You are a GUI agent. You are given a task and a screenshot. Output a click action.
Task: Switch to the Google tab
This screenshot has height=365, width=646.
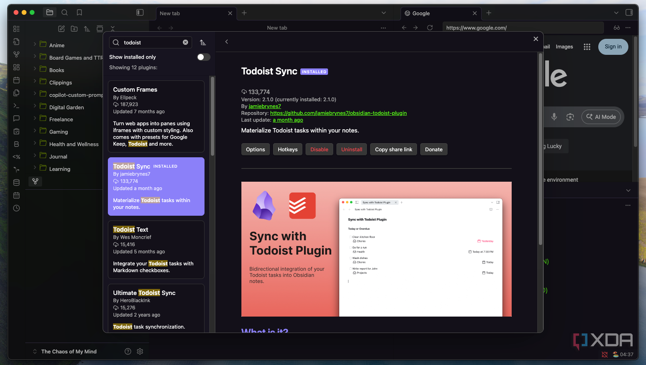441,13
